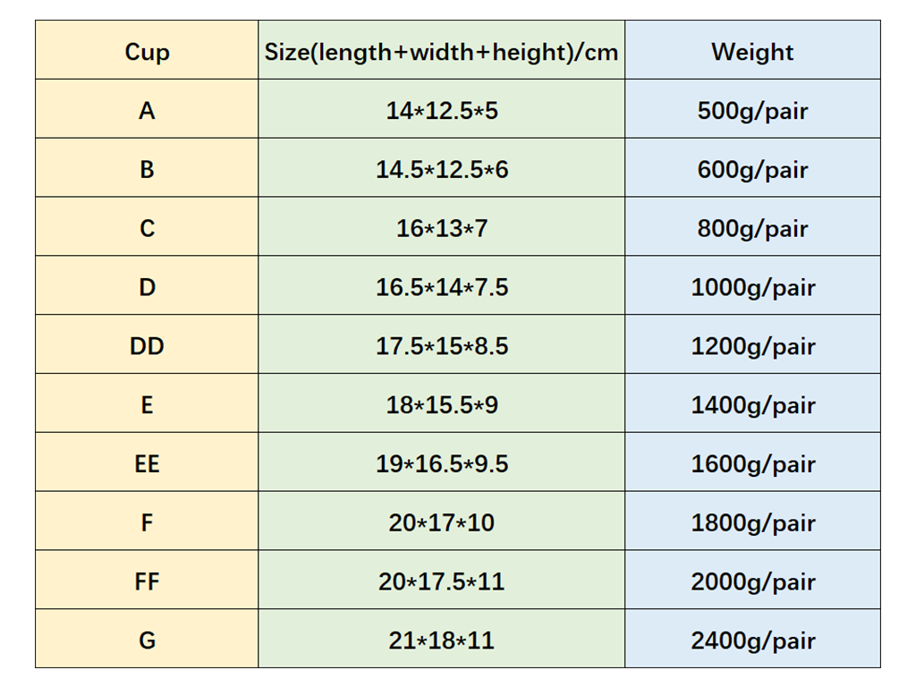This screenshot has height=687, width=916.
Task: Click the 1200g/pair weight cell
Action: 752,346
